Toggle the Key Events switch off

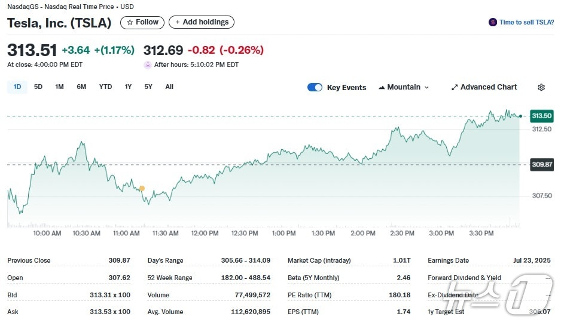[x=315, y=87]
